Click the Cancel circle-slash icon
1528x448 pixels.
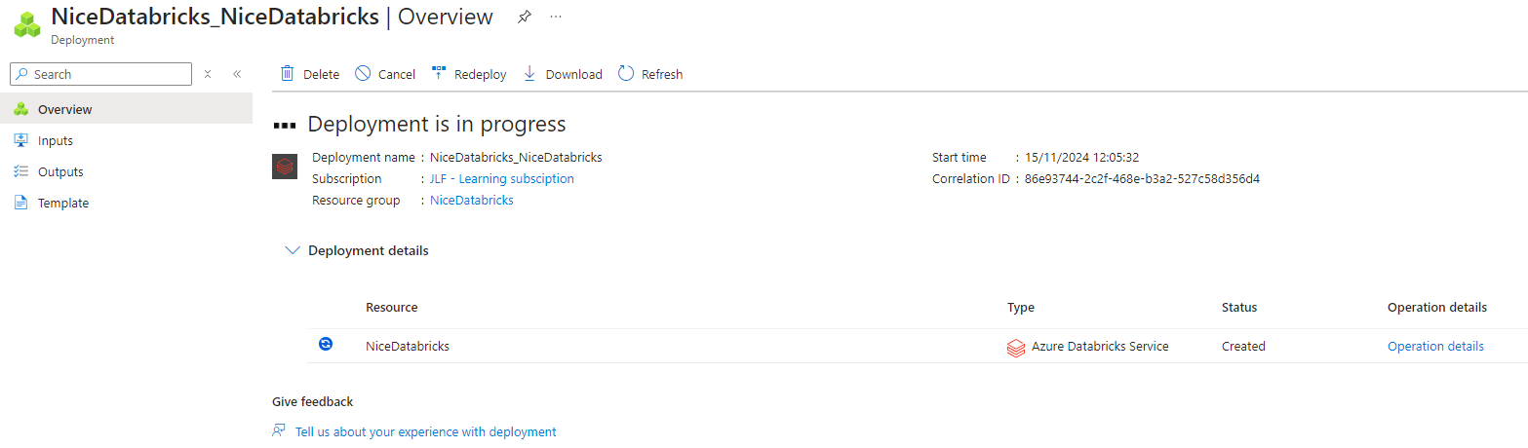[363, 73]
